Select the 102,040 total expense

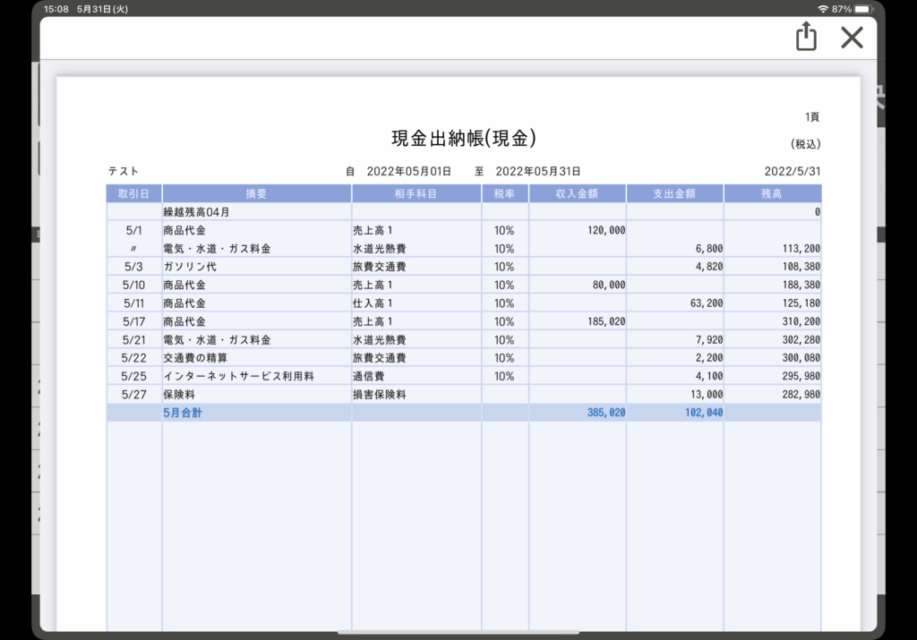pos(704,413)
